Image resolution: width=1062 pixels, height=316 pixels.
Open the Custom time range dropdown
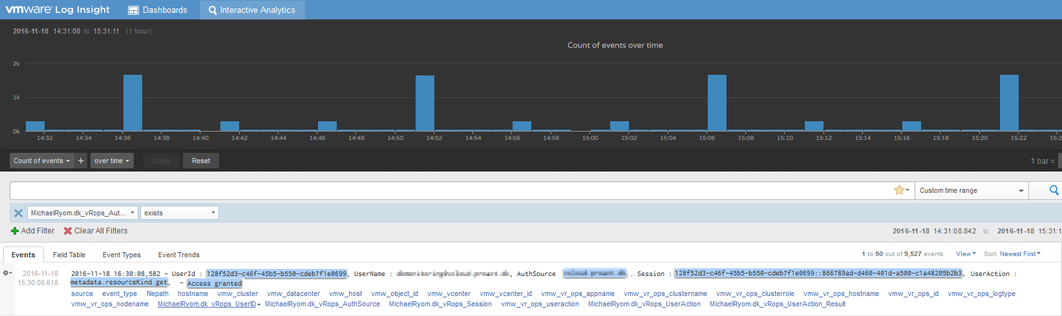click(972, 190)
